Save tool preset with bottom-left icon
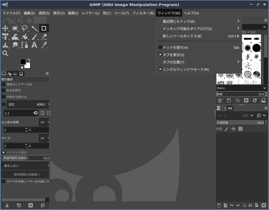The image size is (269, 210). point(7,205)
